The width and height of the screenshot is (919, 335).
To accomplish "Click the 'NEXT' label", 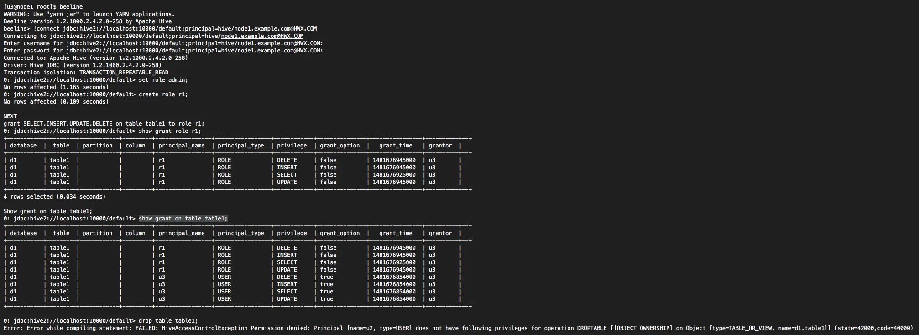I will click(x=10, y=116).
